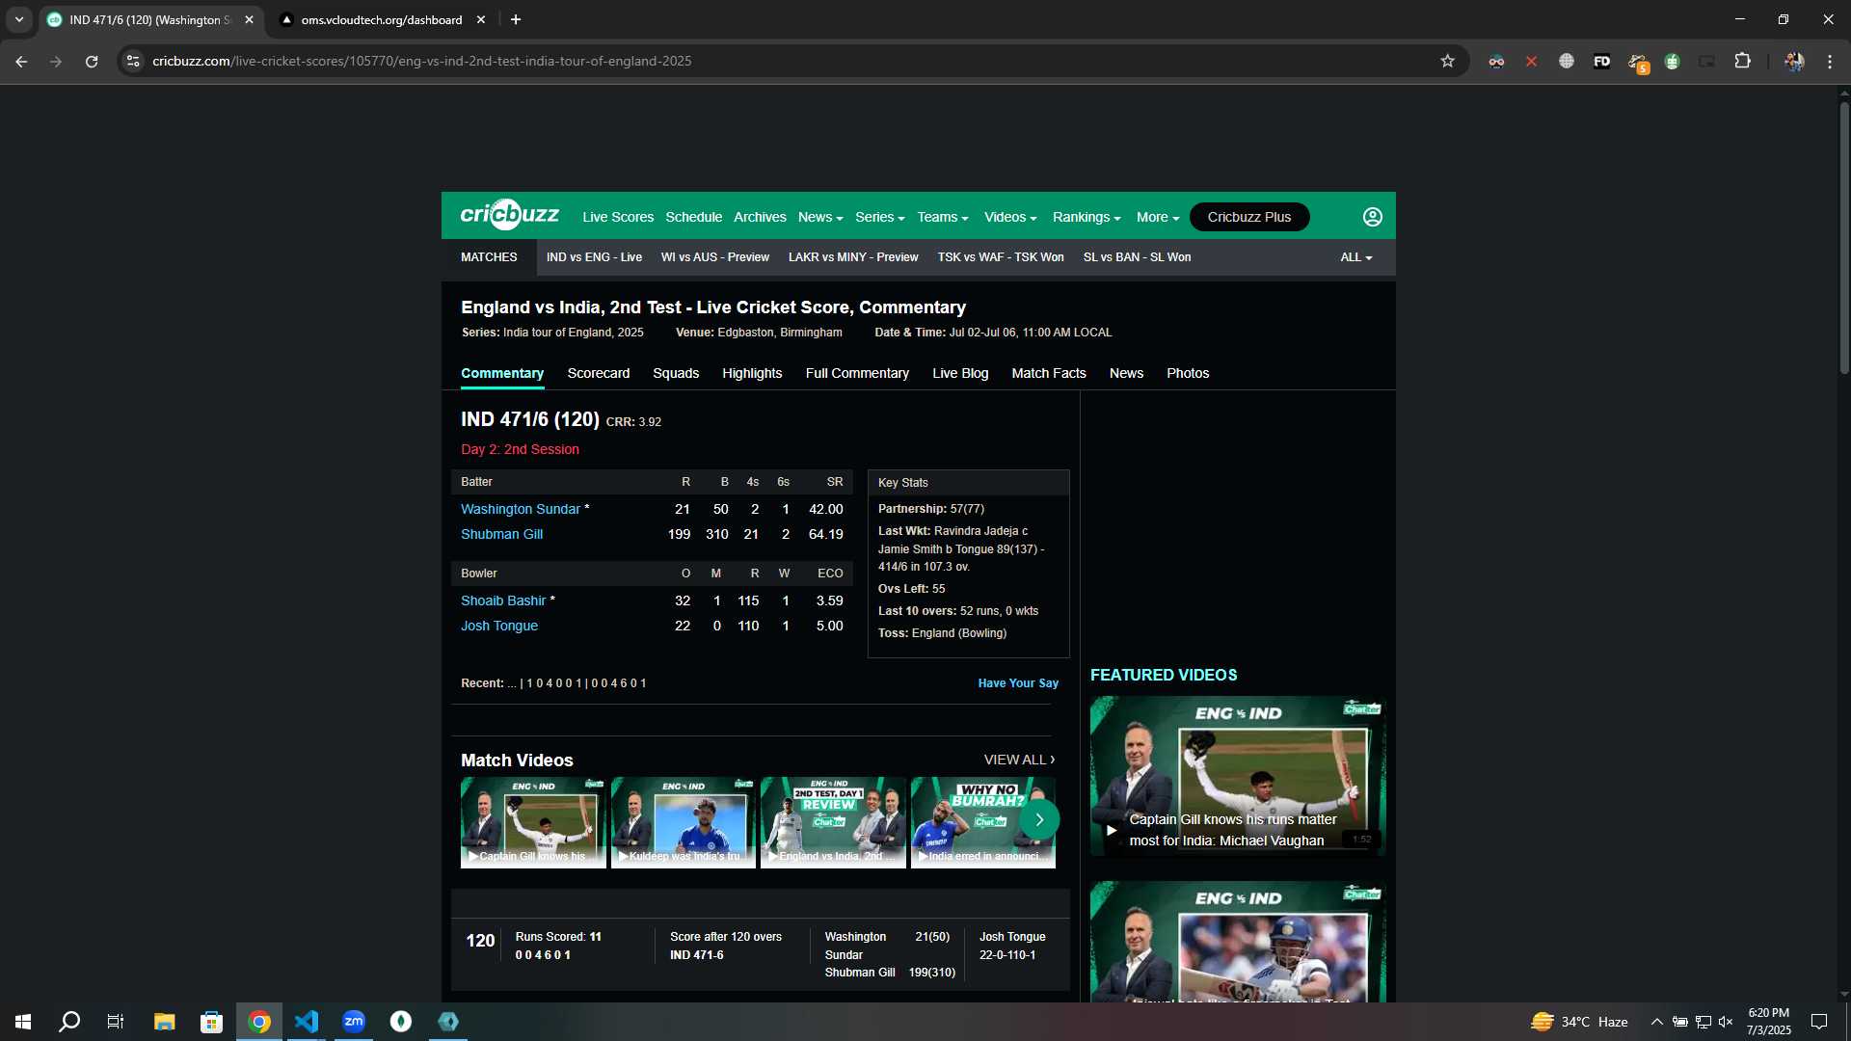Screen dimensions: 1851x1041
Task: Open Josh Tongue player profile
Action: point(499,626)
